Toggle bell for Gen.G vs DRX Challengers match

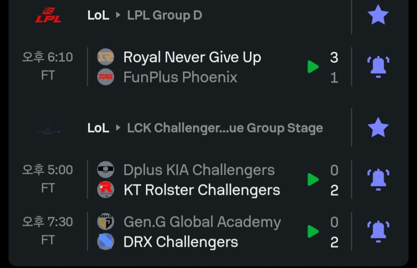(378, 231)
